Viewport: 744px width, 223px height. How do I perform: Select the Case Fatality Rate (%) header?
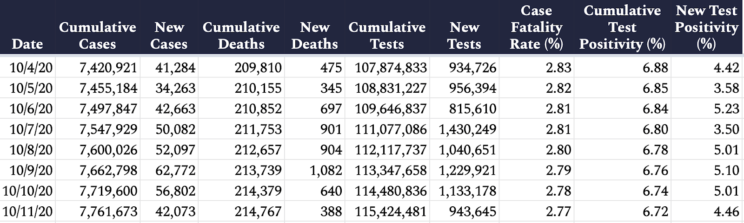[536, 27]
